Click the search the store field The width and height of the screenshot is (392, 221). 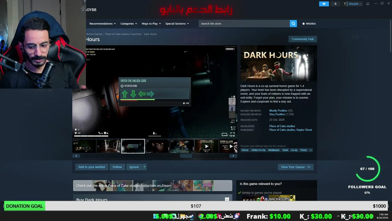[x=244, y=24]
